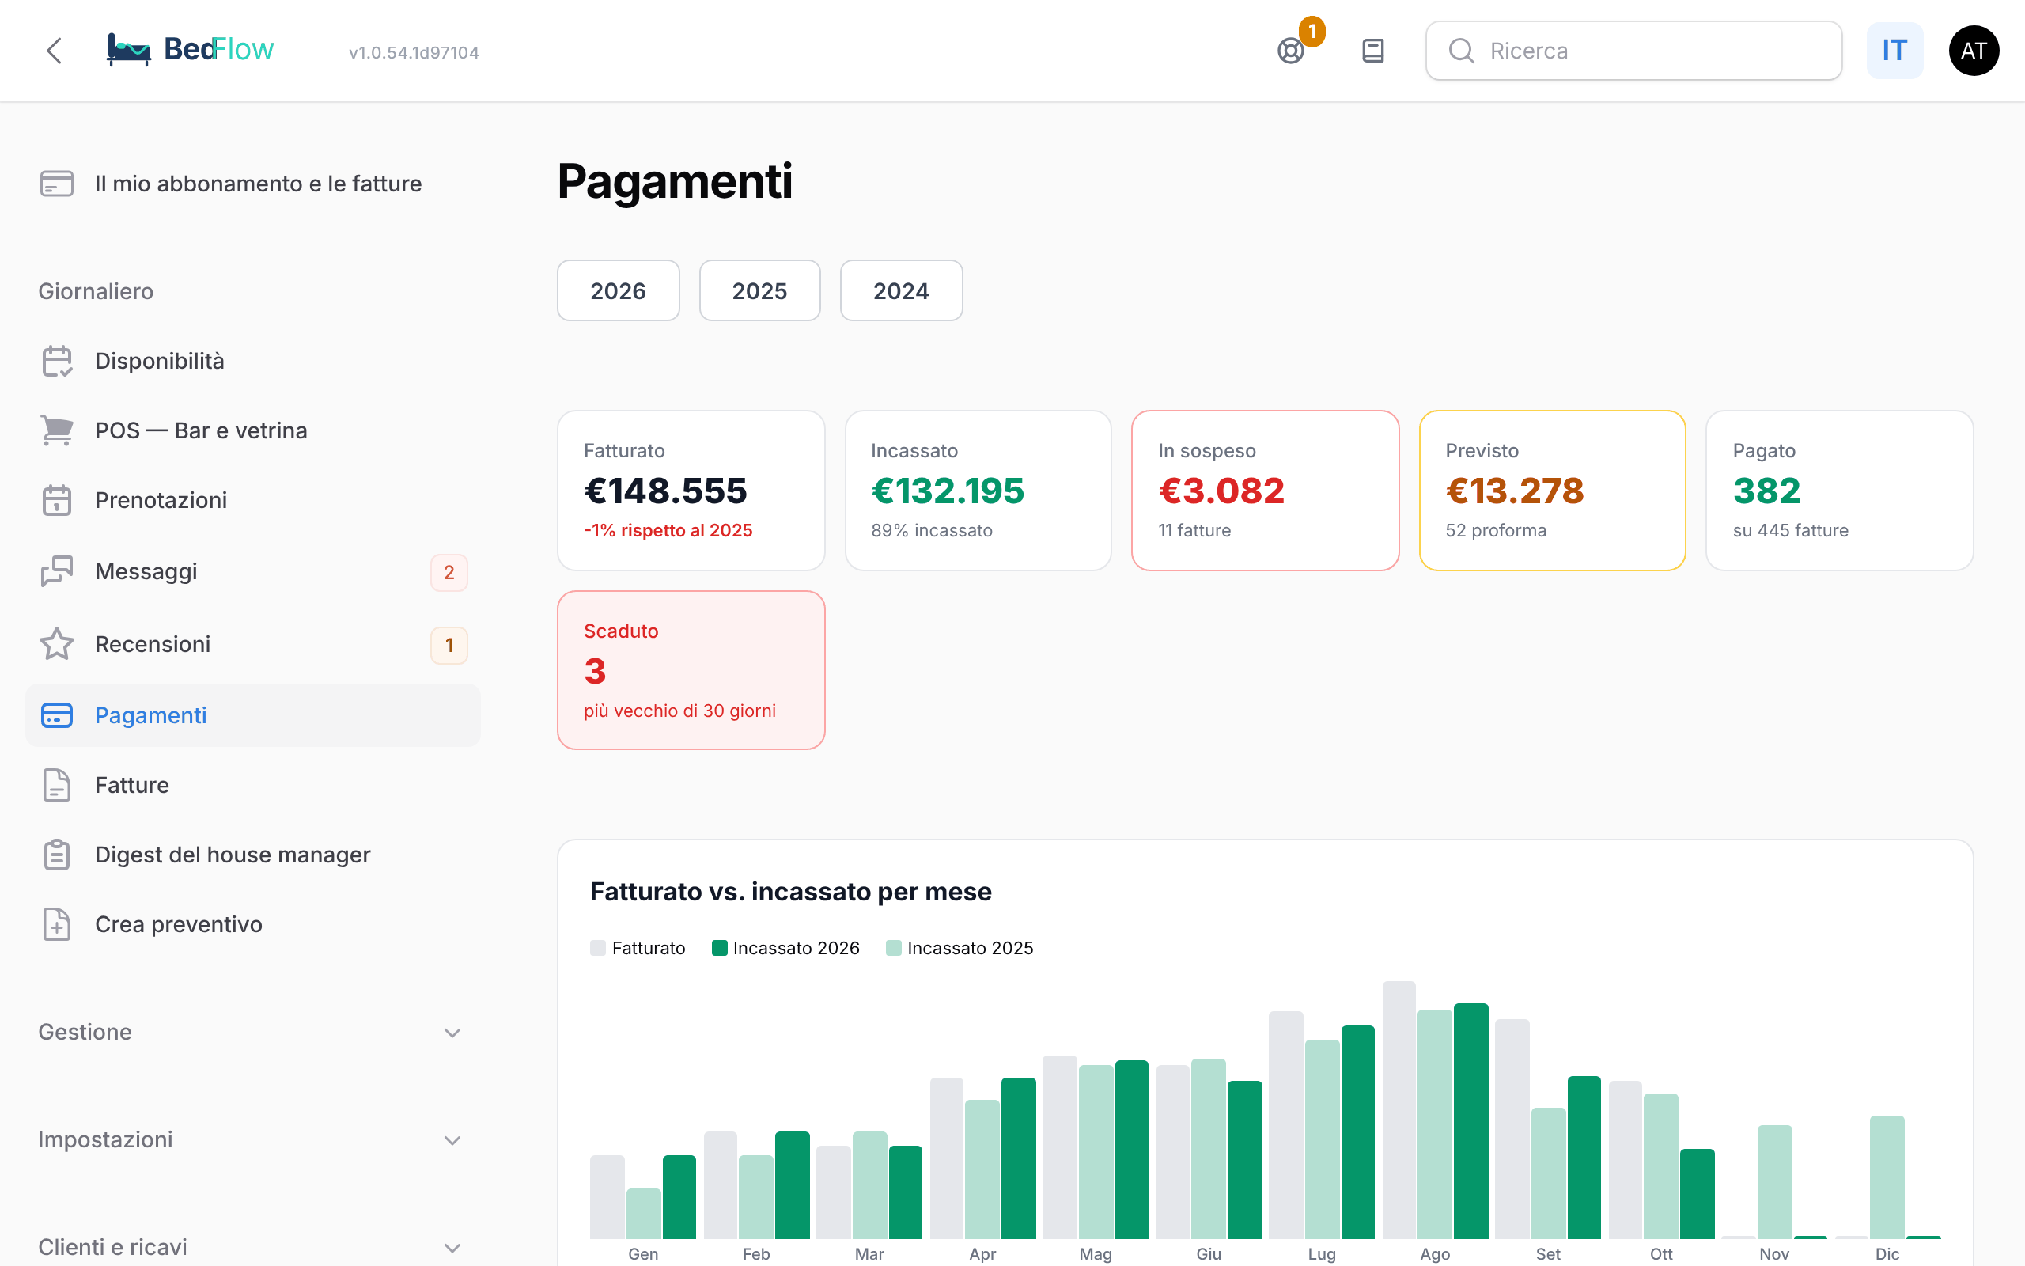Expand the Impostazioni section chevron

(452, 1140)
